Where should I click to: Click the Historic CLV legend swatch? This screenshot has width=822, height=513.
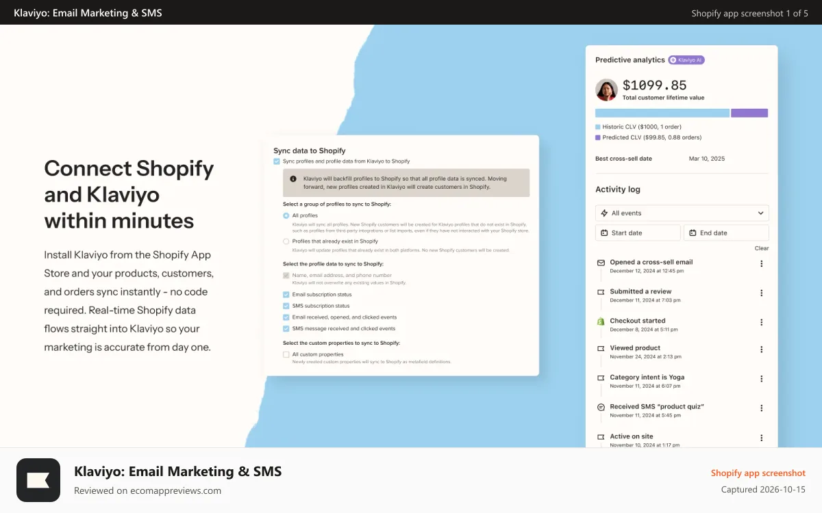[598, 127]
